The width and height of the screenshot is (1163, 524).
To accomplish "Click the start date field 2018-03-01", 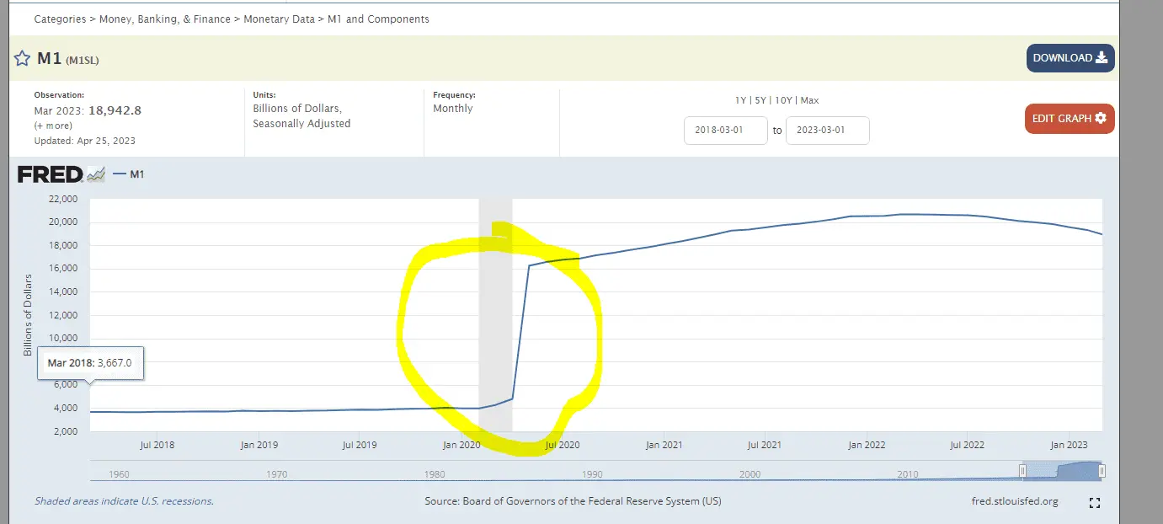I will (x=725, y=131).
